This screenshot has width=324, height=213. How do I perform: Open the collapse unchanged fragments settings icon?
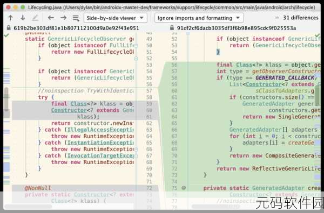[76, 18]
